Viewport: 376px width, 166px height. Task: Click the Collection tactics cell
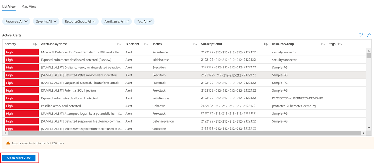tap(159, 129)
